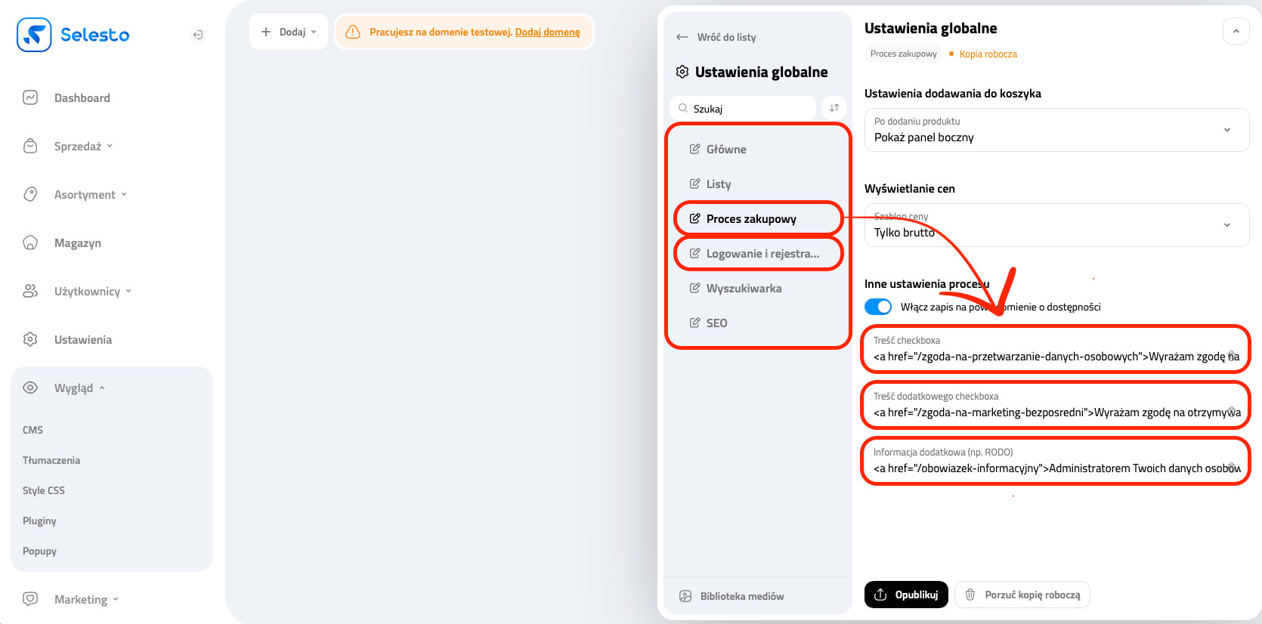The height and width of the screenshot is (624, 1262).
Task: Expand the Dodaj dropdown button
Action: 288,32
